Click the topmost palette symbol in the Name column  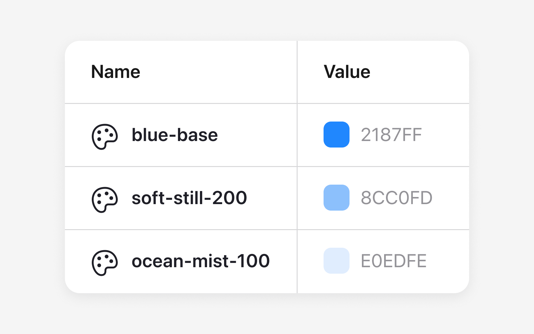[x=105, y=135]
